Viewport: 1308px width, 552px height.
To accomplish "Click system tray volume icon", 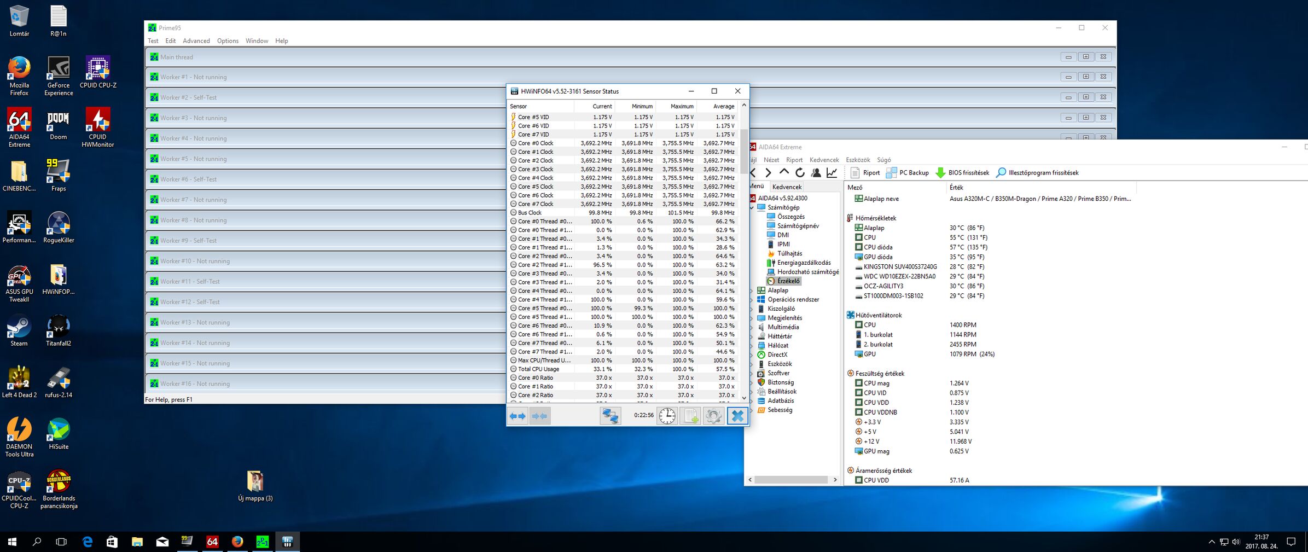I will click(1236, 542).
